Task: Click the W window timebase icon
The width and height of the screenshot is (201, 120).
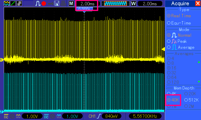Action: pos(133,4)
